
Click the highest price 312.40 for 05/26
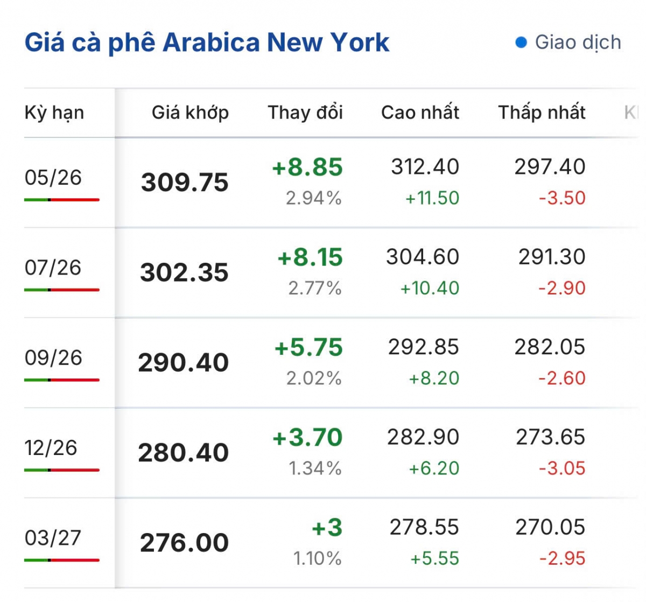(423, 167)
